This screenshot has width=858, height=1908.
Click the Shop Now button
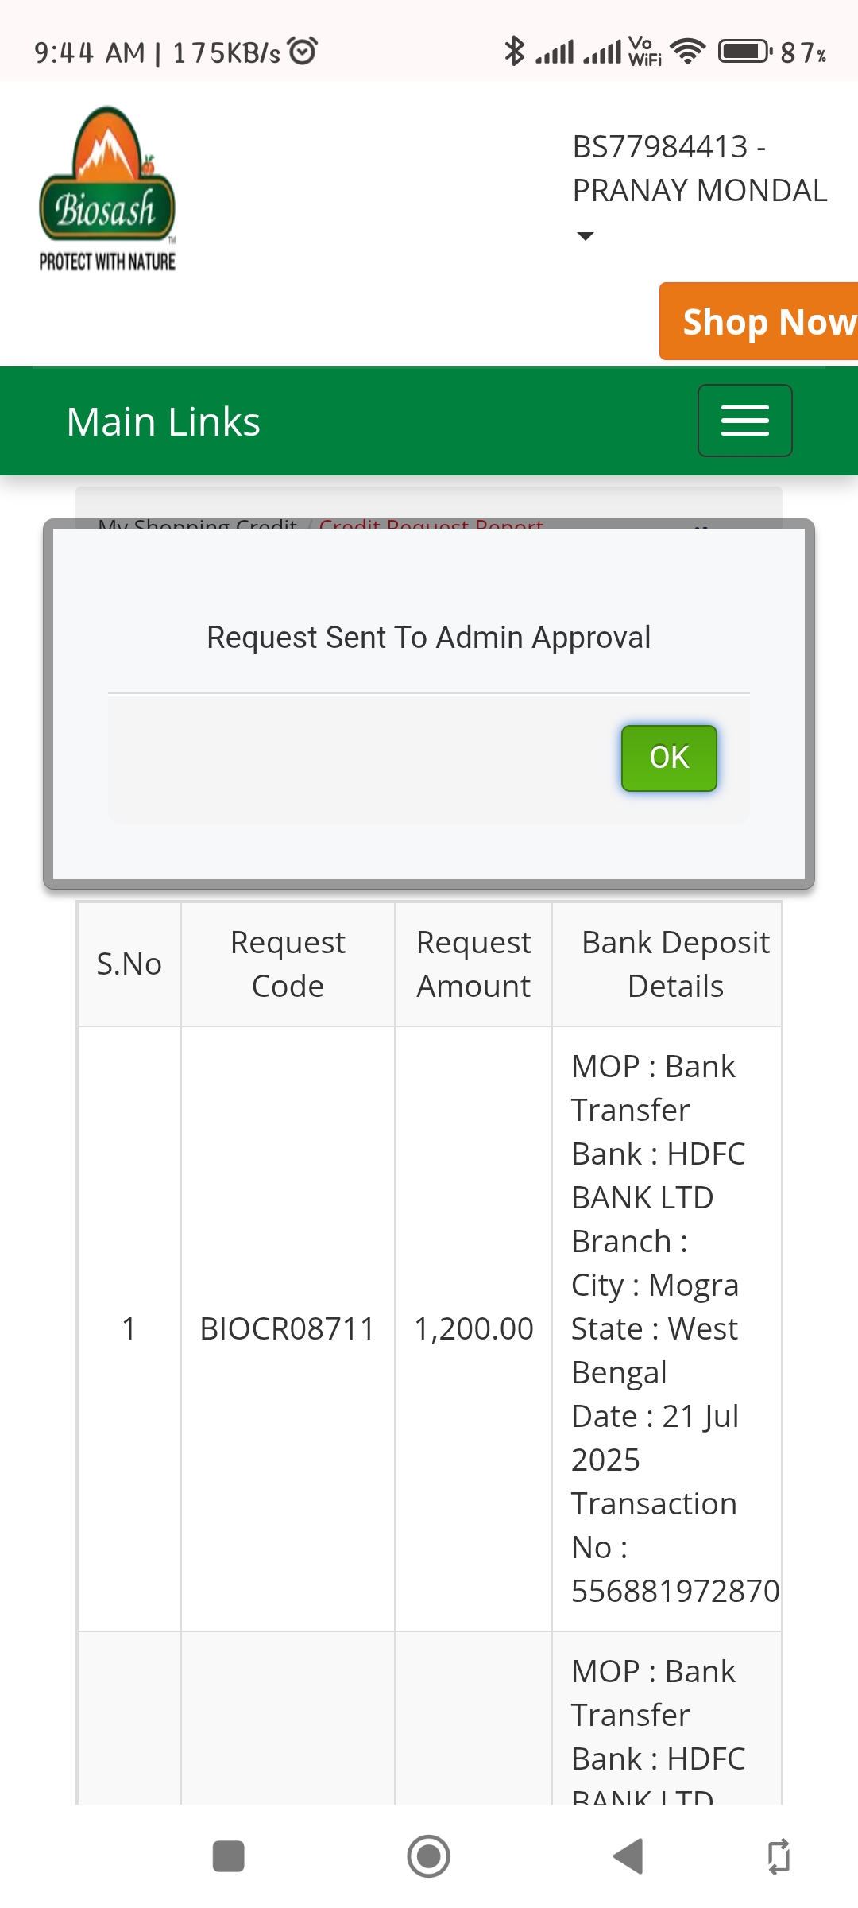[x=759, y=322]
